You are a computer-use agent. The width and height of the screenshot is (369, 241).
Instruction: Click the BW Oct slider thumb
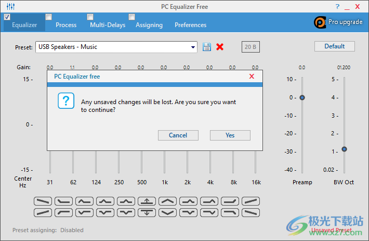point(344,149)
